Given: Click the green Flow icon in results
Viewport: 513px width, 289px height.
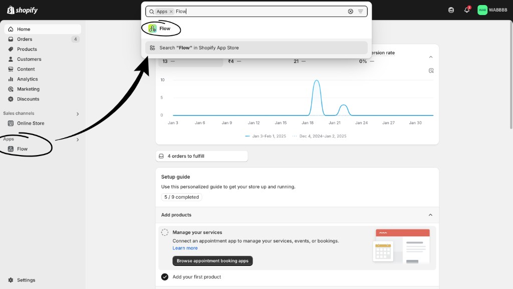Looking at the screenshot, I should click(152, 29).
